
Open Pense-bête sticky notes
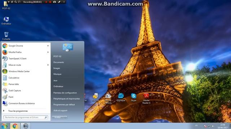coord(26,84)
